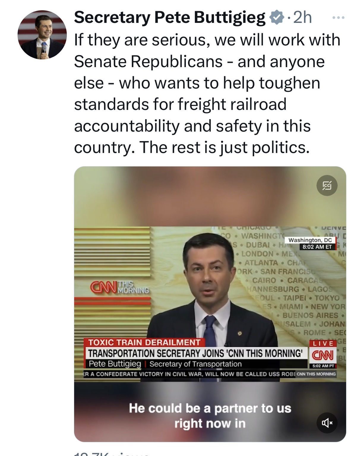Click the Secretary Pete Buttigieg display name

(170, 18)
